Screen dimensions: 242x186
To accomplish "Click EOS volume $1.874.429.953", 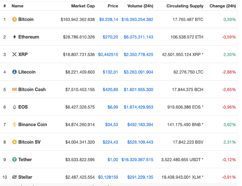I will coord(138,107).
